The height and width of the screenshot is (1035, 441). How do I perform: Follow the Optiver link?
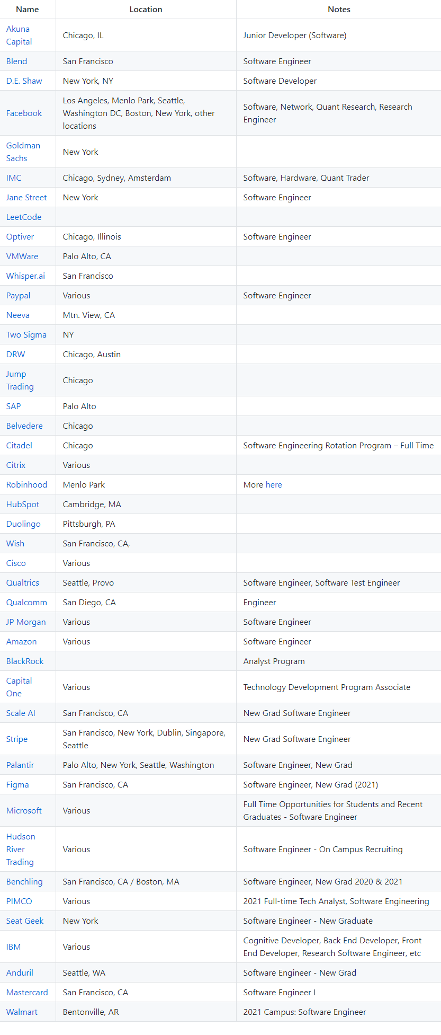20,237
